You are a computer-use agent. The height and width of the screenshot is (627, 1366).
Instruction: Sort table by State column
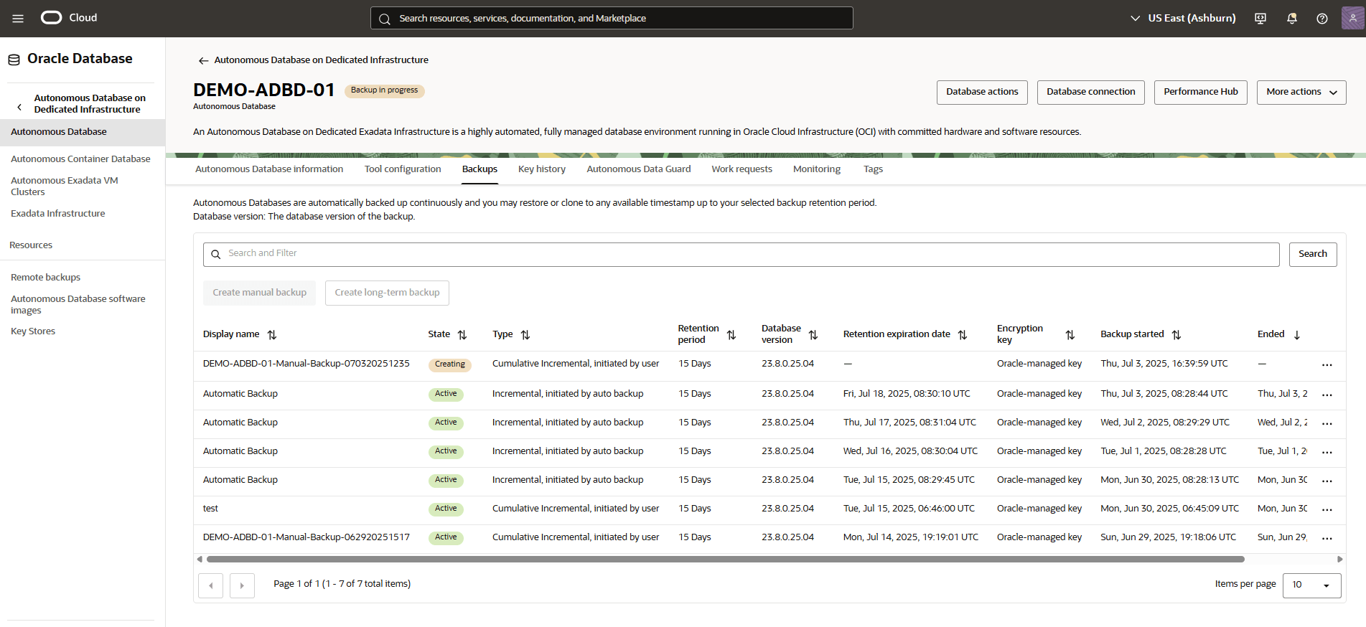click(462, 335)
